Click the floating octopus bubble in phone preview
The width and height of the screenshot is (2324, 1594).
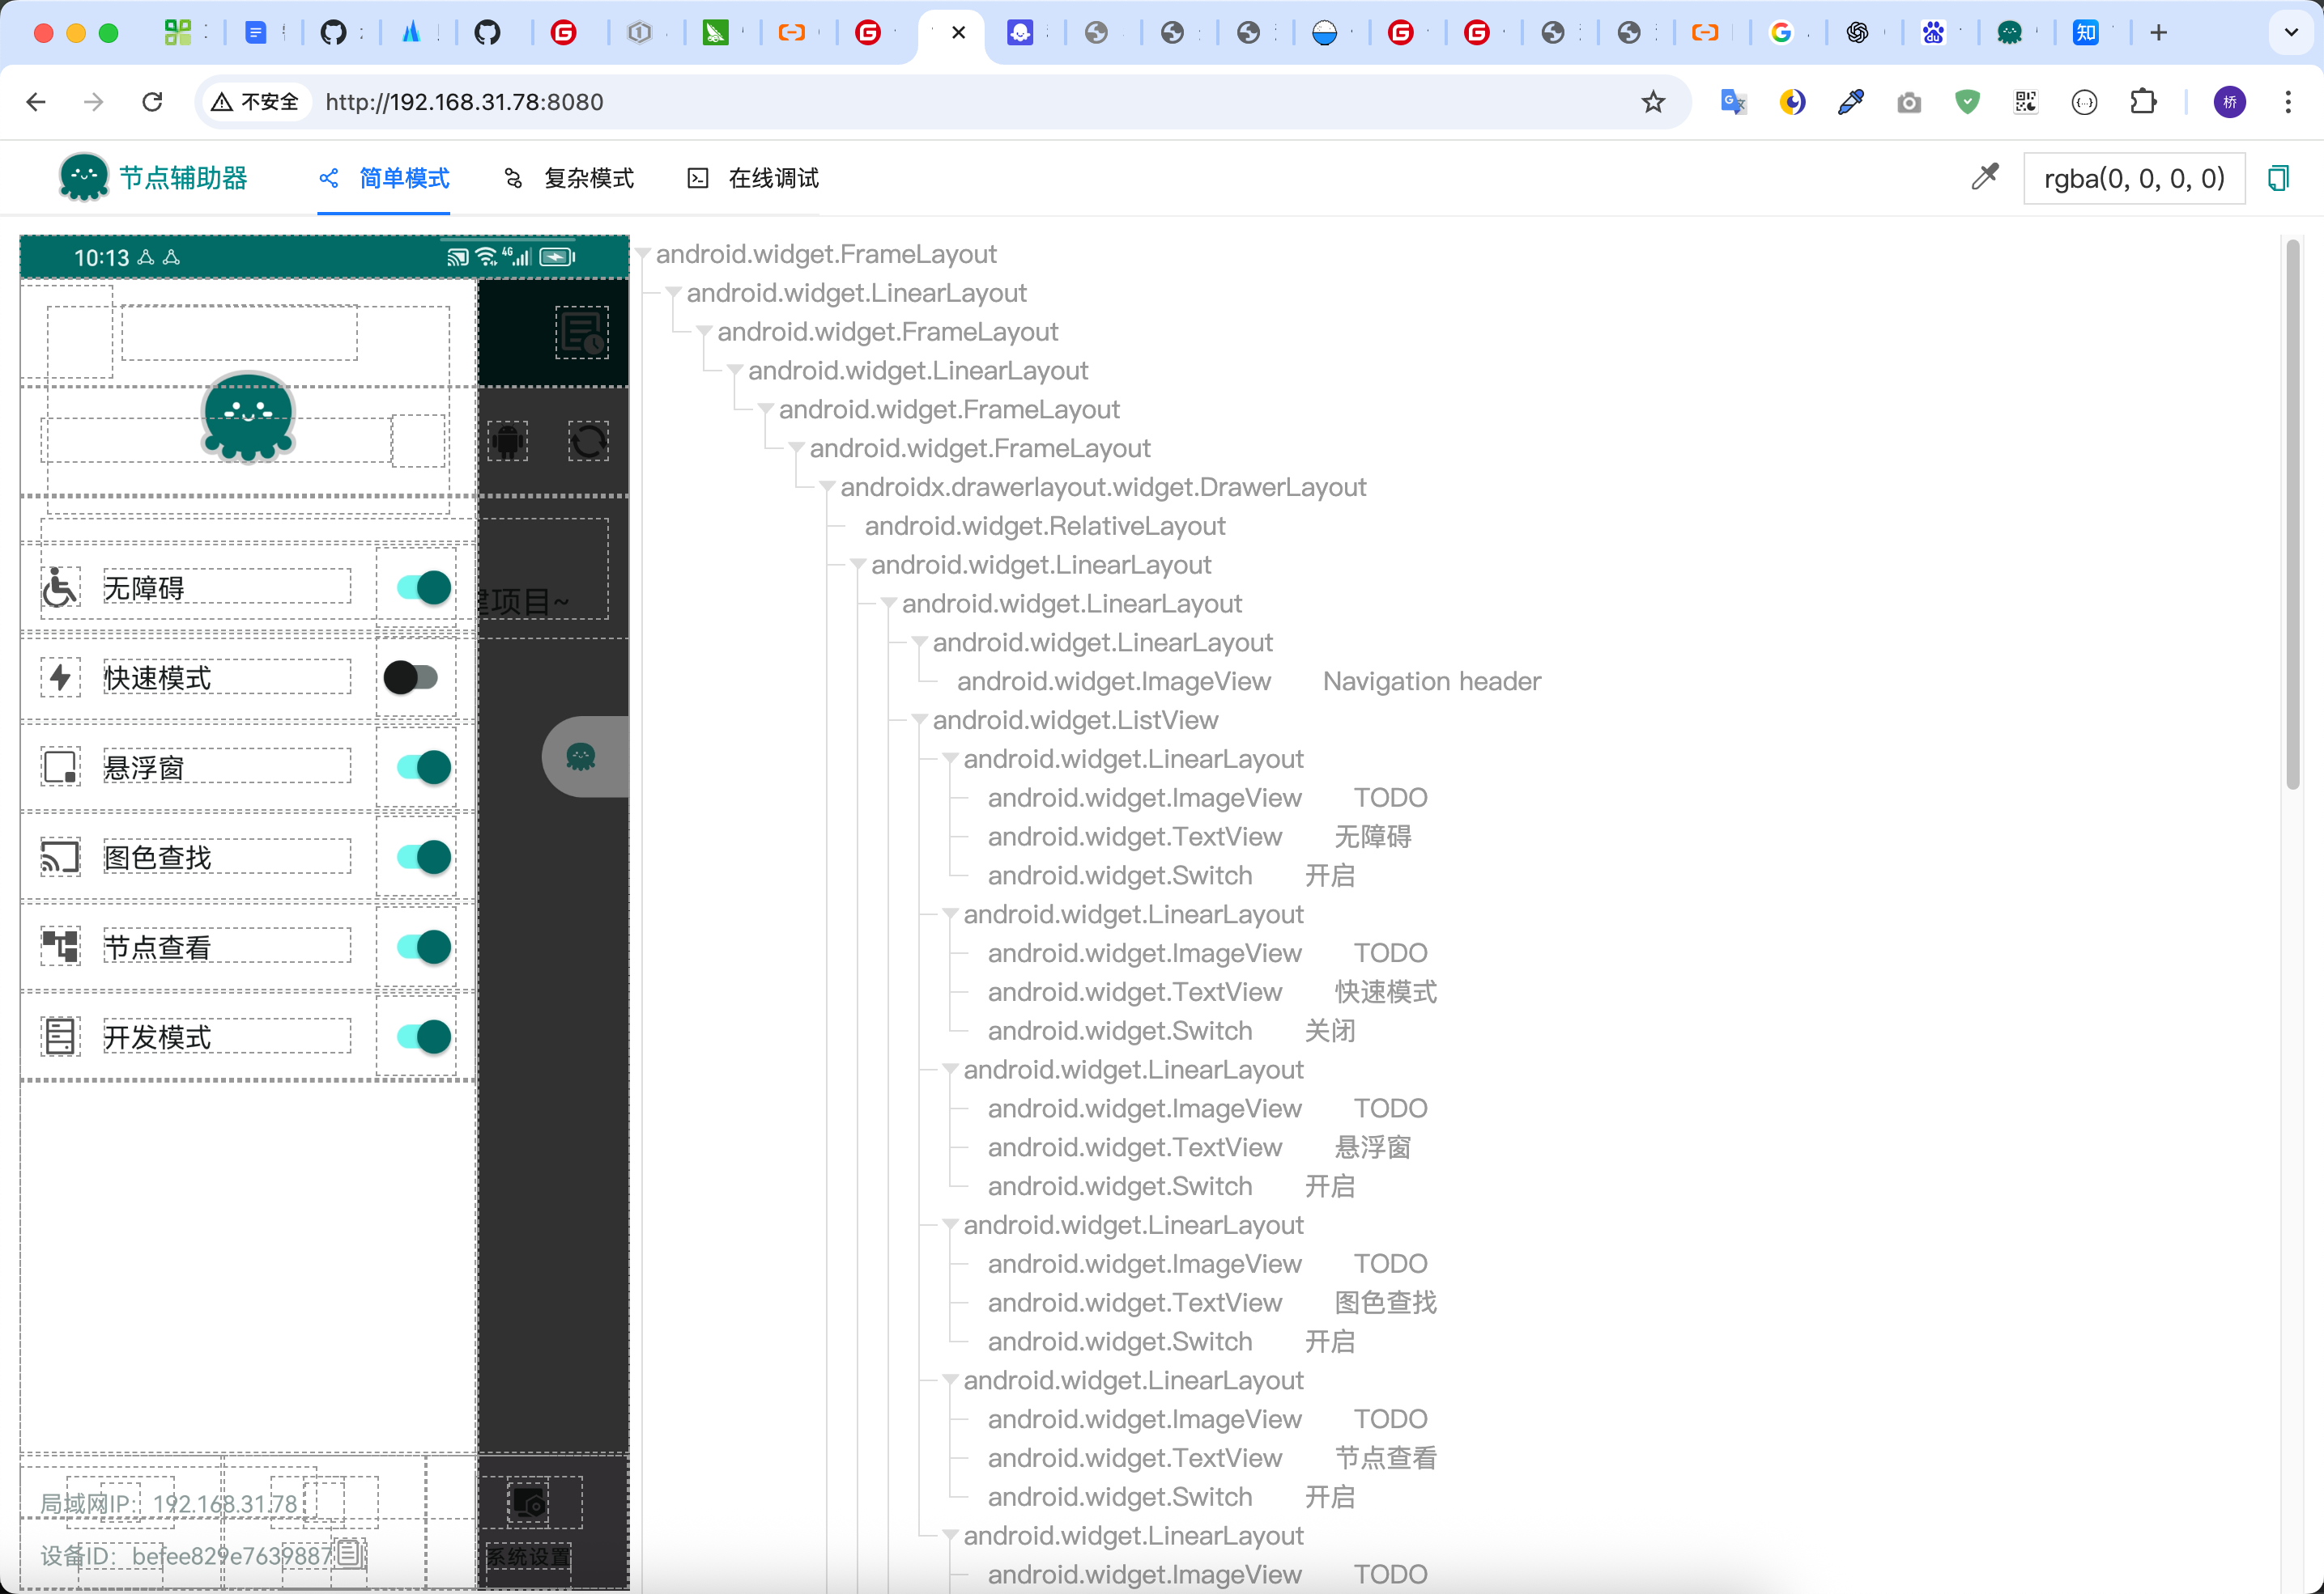tap(585, 757)
